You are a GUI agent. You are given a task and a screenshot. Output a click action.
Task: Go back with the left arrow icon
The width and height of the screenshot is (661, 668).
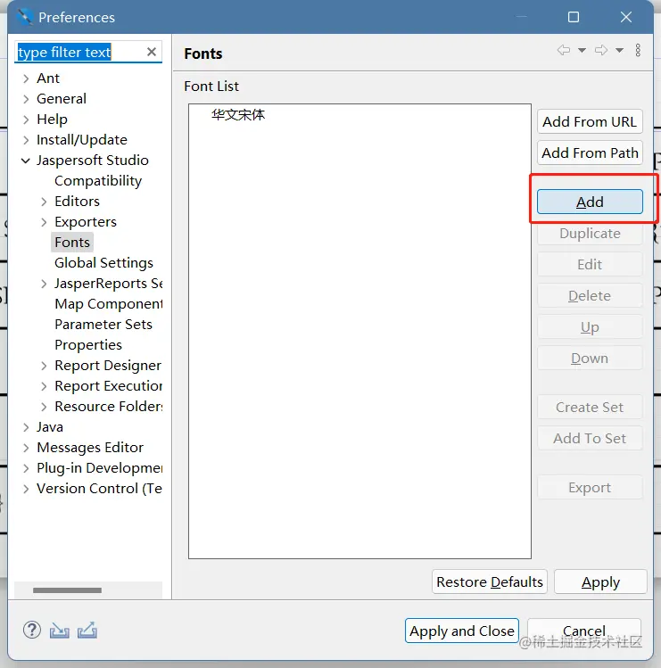pos(564,50)
